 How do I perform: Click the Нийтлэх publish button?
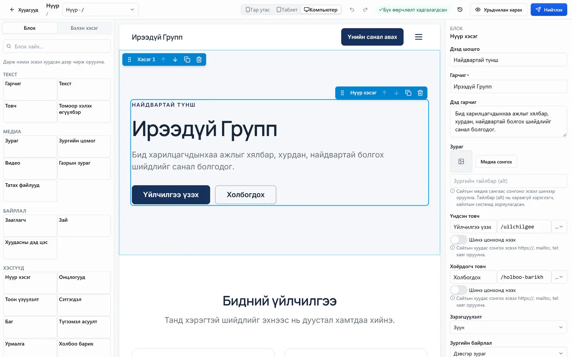coord(549,10)
